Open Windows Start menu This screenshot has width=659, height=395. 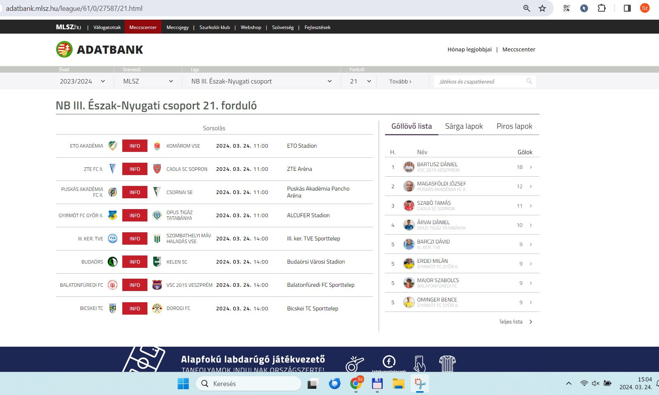(183, 384)
